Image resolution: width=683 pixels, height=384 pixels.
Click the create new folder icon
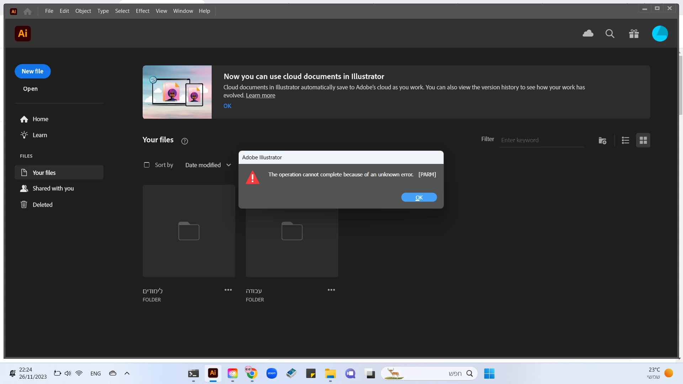tap(602, 140)
